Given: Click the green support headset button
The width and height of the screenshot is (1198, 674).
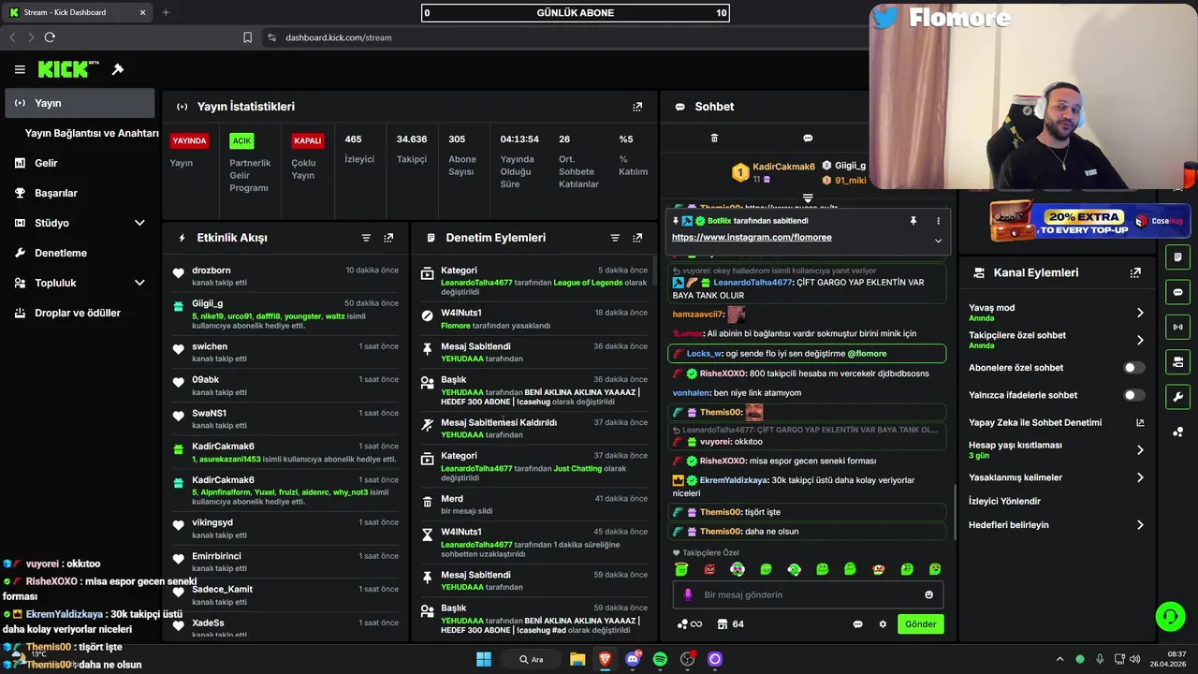Looking at the screenshot, I should 1170,616.
